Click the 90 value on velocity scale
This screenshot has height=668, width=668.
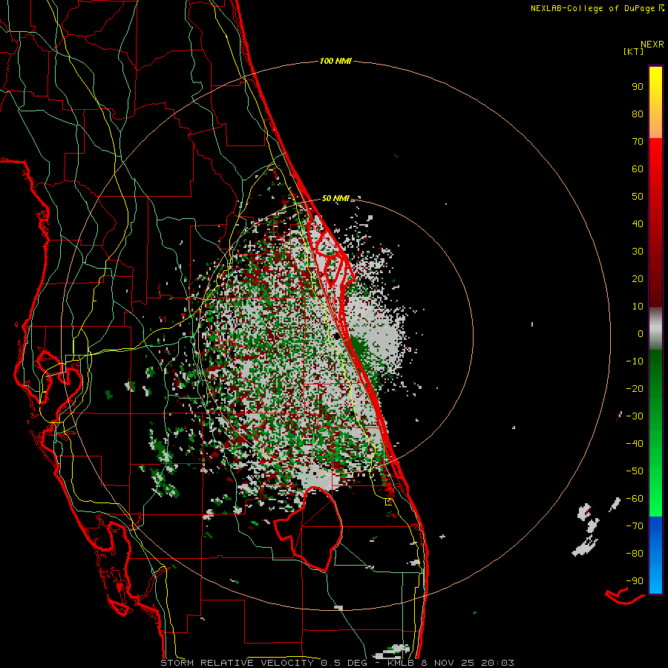tap(638, 87)
